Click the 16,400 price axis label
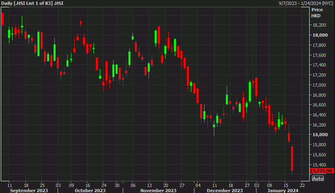Image resolution: width=335 pixels, height=193 pixels. coord(319,115)
